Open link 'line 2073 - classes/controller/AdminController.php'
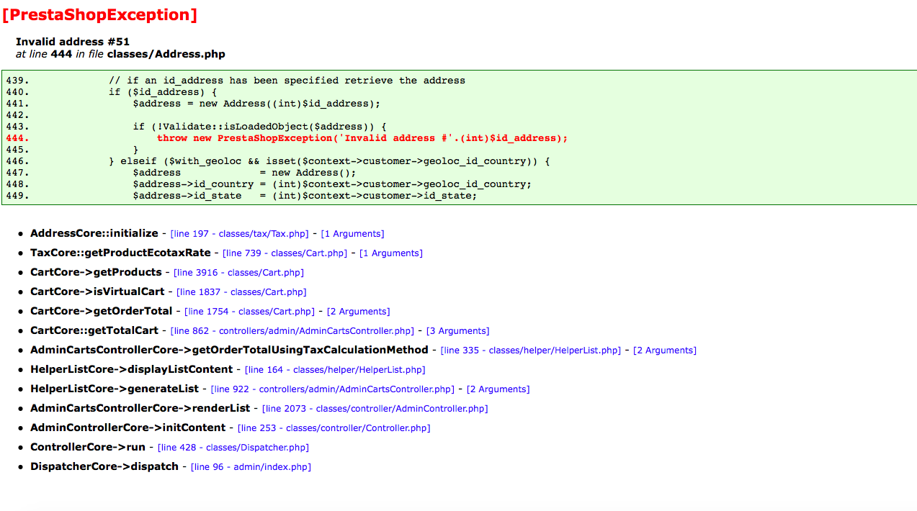This screenshot has height=511, width=917. [375, 409]
